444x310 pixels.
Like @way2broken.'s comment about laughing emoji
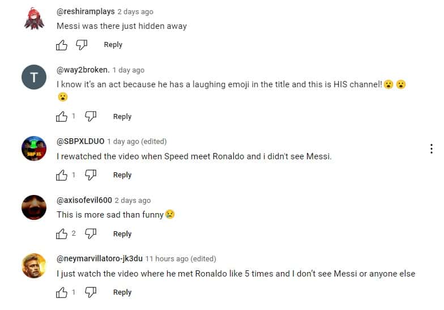click(62, 117)
